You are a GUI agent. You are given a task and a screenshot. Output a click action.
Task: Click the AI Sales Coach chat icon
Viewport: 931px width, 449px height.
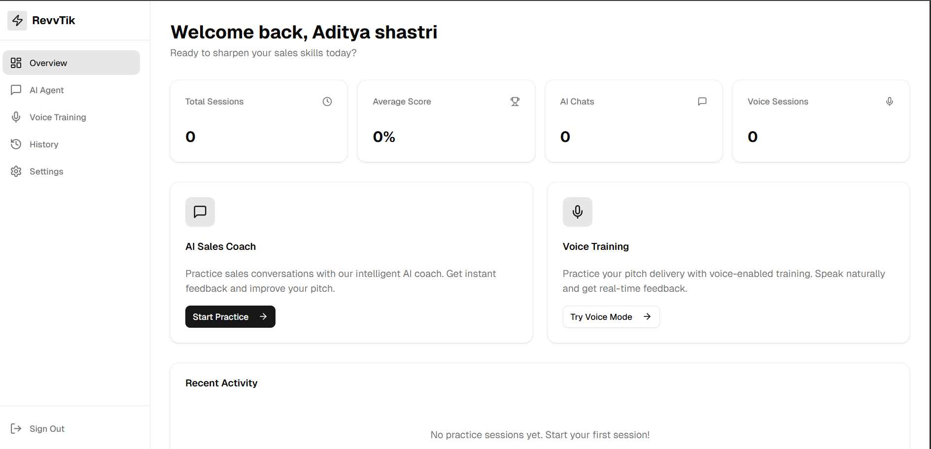pyautogui.click(x=200, y=212)
